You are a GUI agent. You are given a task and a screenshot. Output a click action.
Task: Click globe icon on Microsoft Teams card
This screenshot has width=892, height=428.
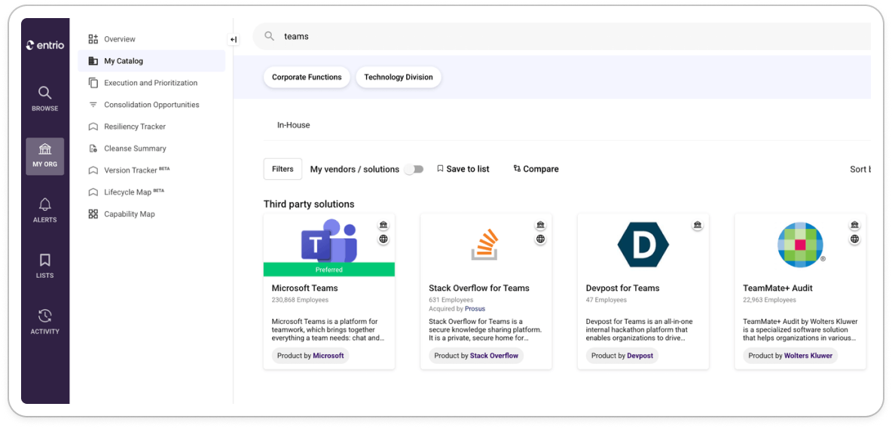click(x=383, y=239)
